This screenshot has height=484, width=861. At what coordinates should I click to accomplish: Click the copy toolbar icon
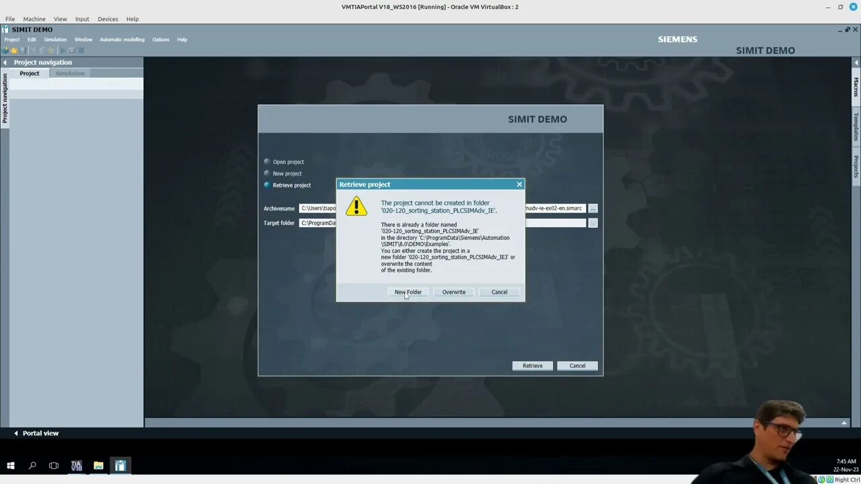(x=42, y=50)
